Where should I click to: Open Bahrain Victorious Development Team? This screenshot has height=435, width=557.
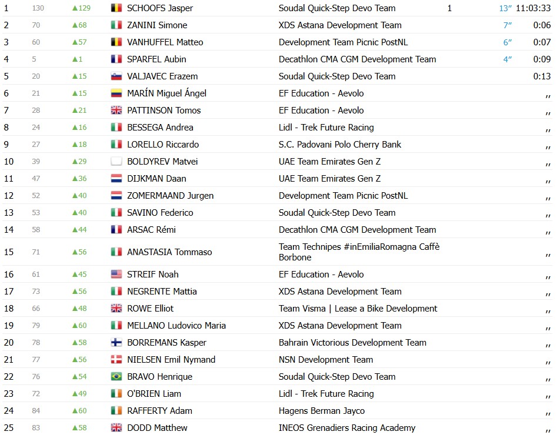click(x=352, y=343)
